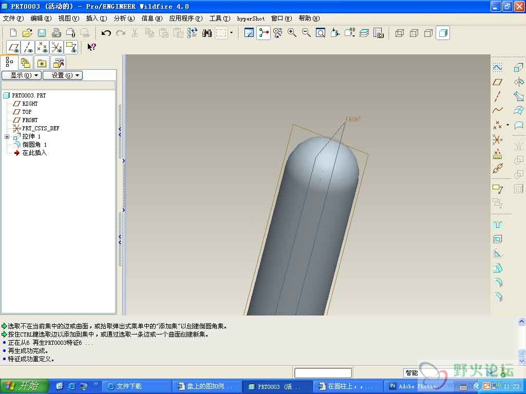The width and height of the screenshot is (526, 394).
Task: Select the TOP datum plane in tree
Action: [27, 112]
